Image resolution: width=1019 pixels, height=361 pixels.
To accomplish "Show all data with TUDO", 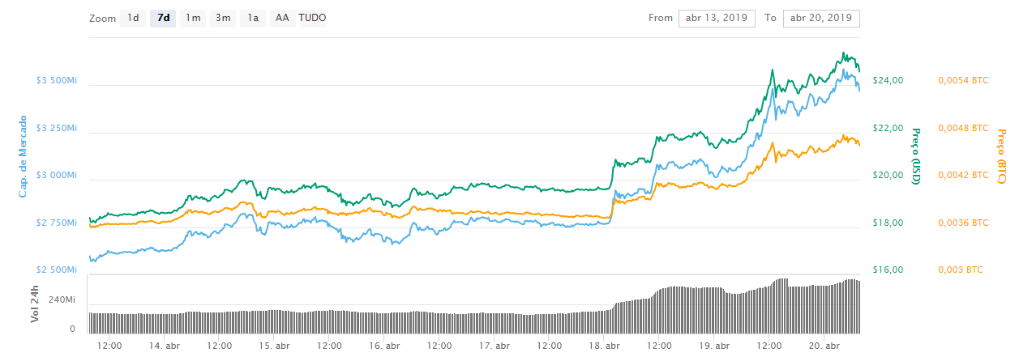I will click(x=312, y=18).
